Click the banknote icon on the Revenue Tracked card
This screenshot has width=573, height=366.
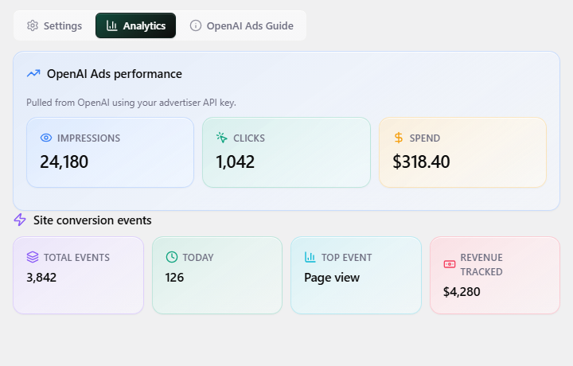pos(450,264)
